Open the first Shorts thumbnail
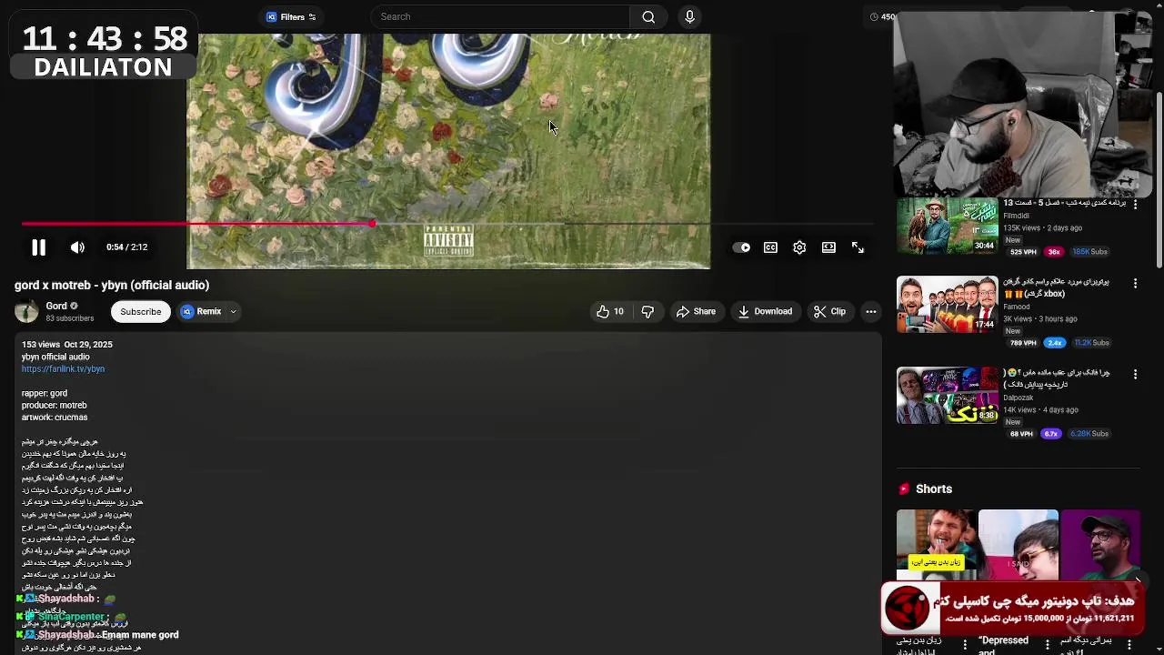The width and height of the screenshot is (1164, 655). (x=937, y=544)
